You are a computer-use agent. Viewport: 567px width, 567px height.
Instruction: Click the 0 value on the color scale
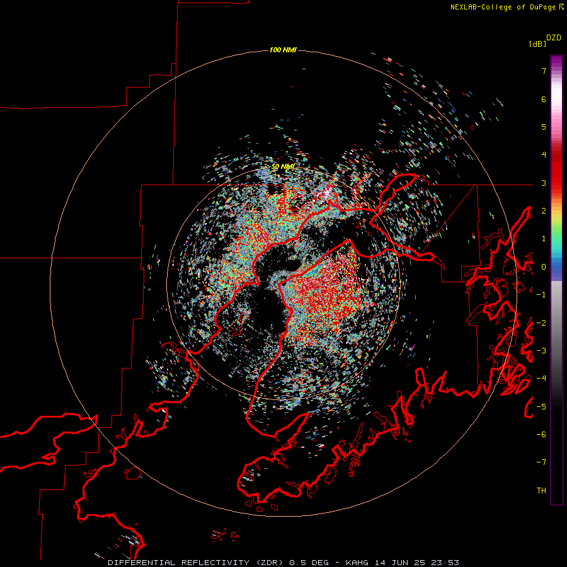tap(544, 267)
